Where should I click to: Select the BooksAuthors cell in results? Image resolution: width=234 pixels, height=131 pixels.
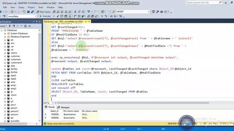[x=69, y=115]
